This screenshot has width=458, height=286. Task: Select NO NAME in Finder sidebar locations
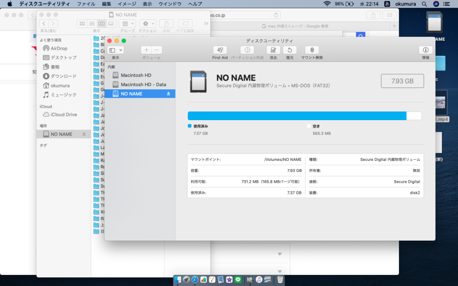(x=63, y=134)
